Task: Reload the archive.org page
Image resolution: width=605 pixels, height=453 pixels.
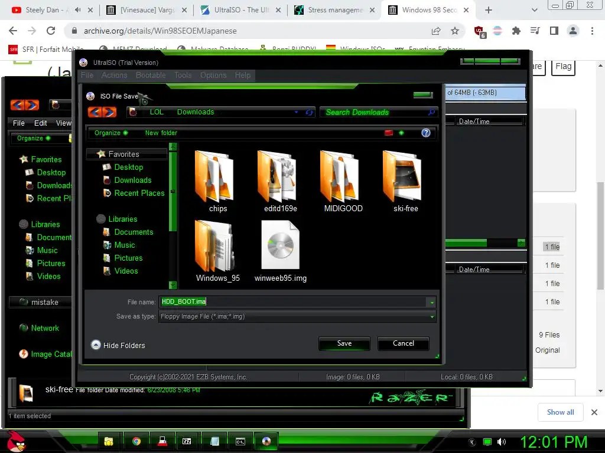Action: click(51, 31)
